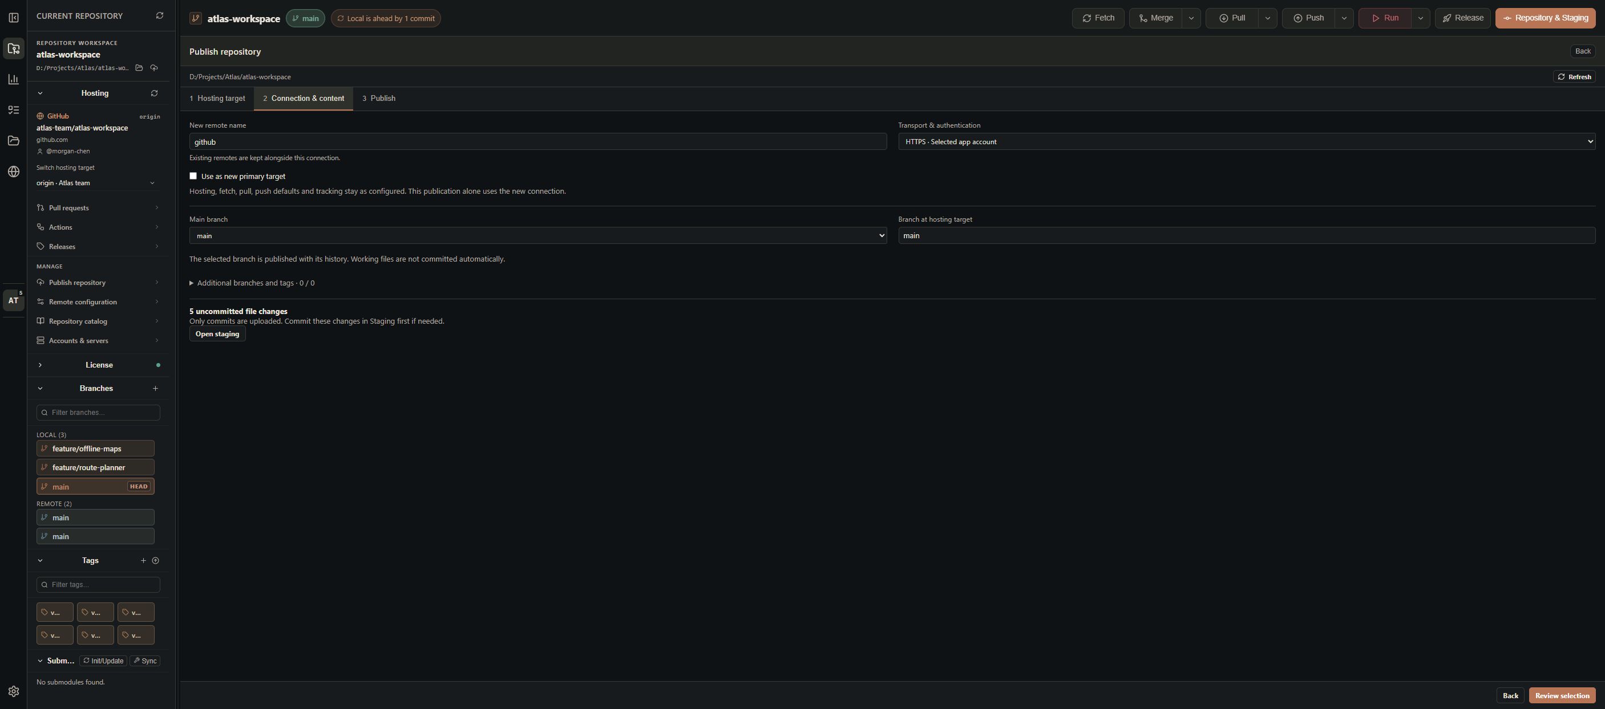Open Pull requests in Hosting
The width and height of the screenshot is (1605, 709).
(x=98, y=208)
